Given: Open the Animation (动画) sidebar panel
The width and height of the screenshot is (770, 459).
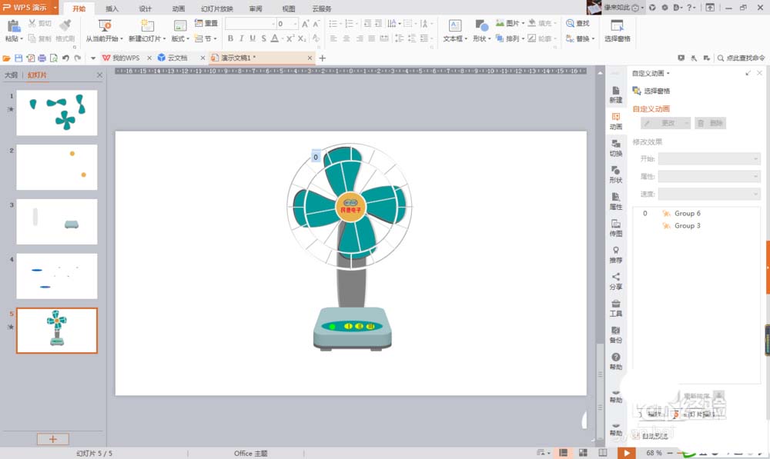Looking at the screenshot, I should coord(616,121).
